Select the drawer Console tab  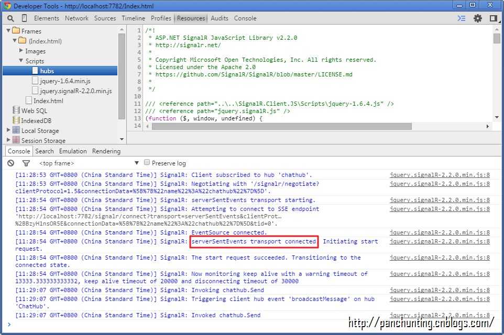[x=19, y=151]
